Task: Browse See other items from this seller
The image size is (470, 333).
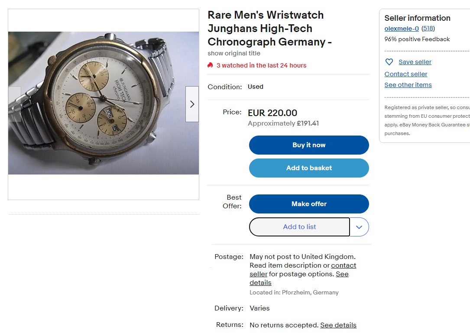Action: click(408, 85)
